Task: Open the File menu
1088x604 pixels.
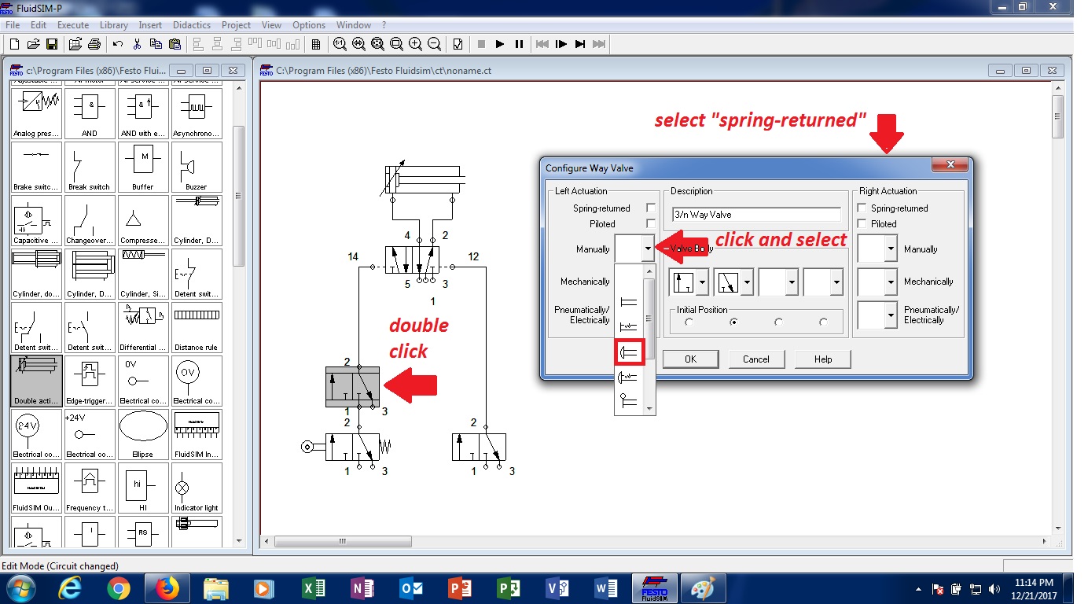Action: pyautogui.click(x=13, y=25)
